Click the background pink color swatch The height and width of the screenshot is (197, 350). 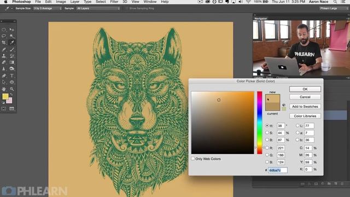coord(9,101)
